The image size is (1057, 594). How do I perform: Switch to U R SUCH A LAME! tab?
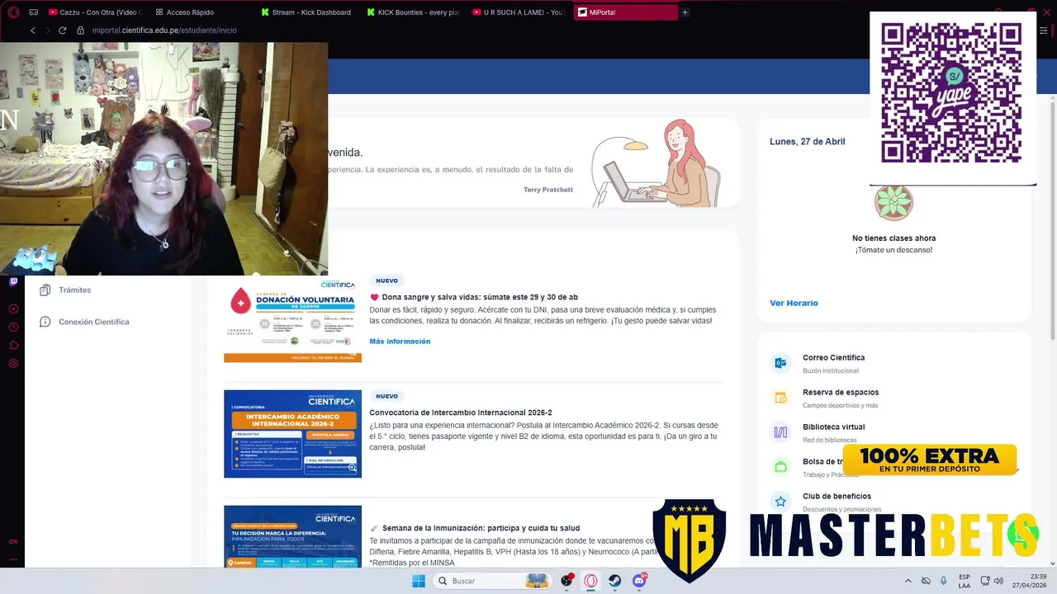(x=519, y=12)
